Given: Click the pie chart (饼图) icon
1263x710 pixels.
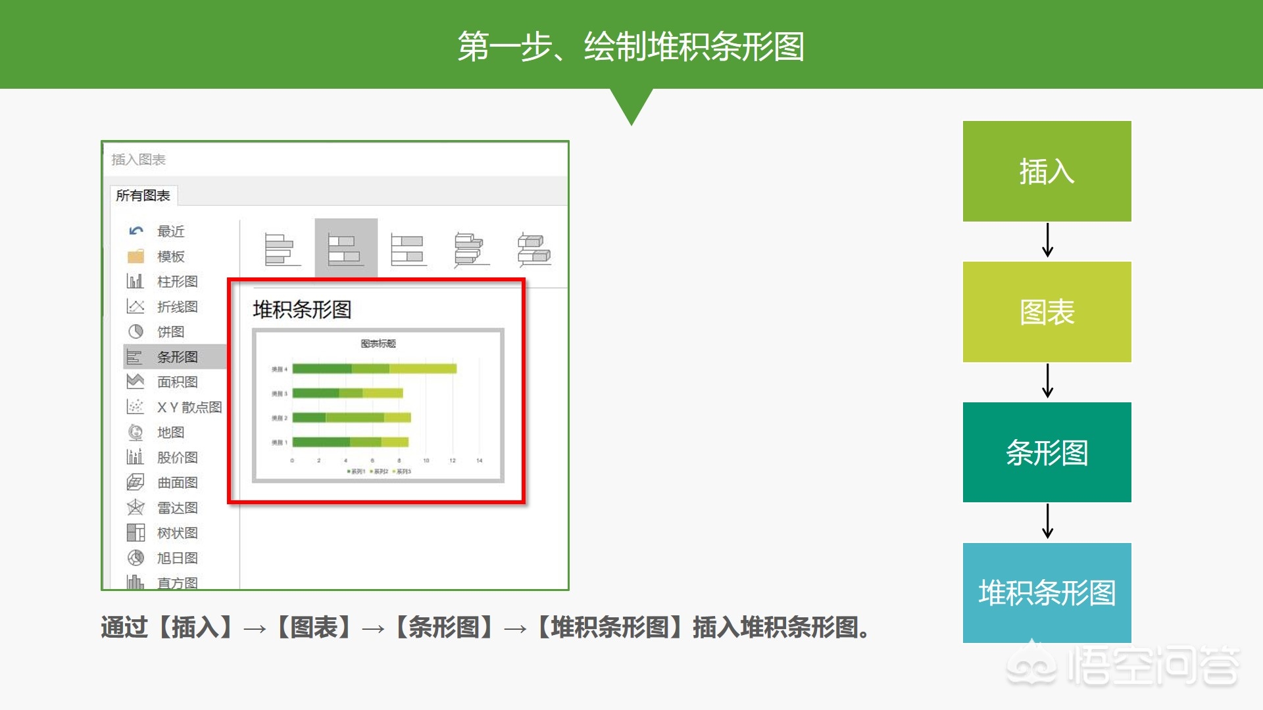Looking at the screenshot, I should (135, 331).
